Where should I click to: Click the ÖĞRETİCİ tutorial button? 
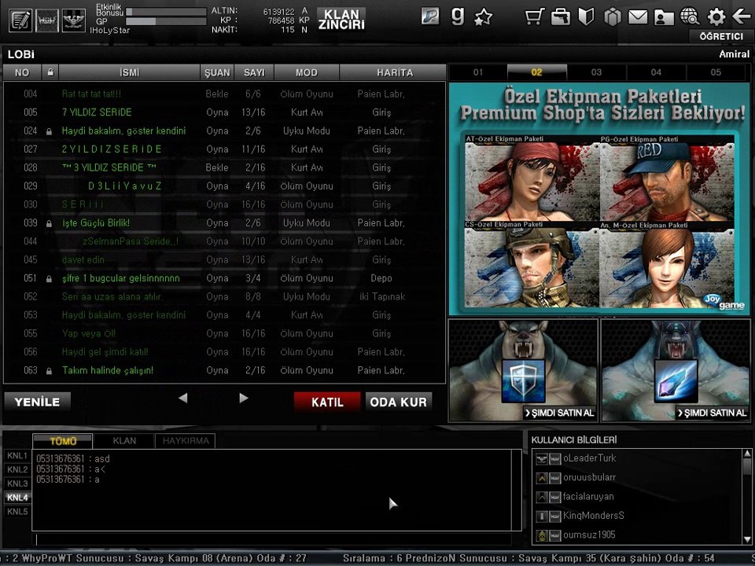(x=721, y=37)
